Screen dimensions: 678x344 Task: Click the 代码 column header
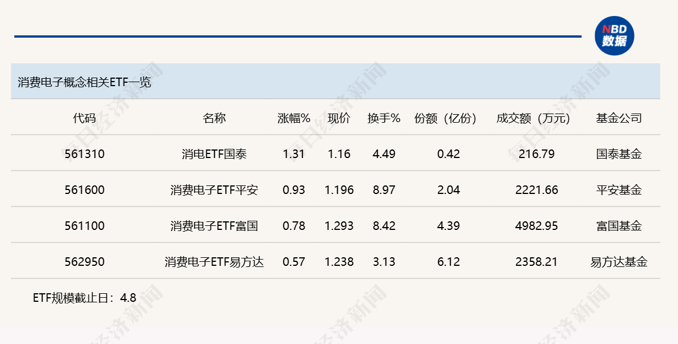[x=85, y=118]
